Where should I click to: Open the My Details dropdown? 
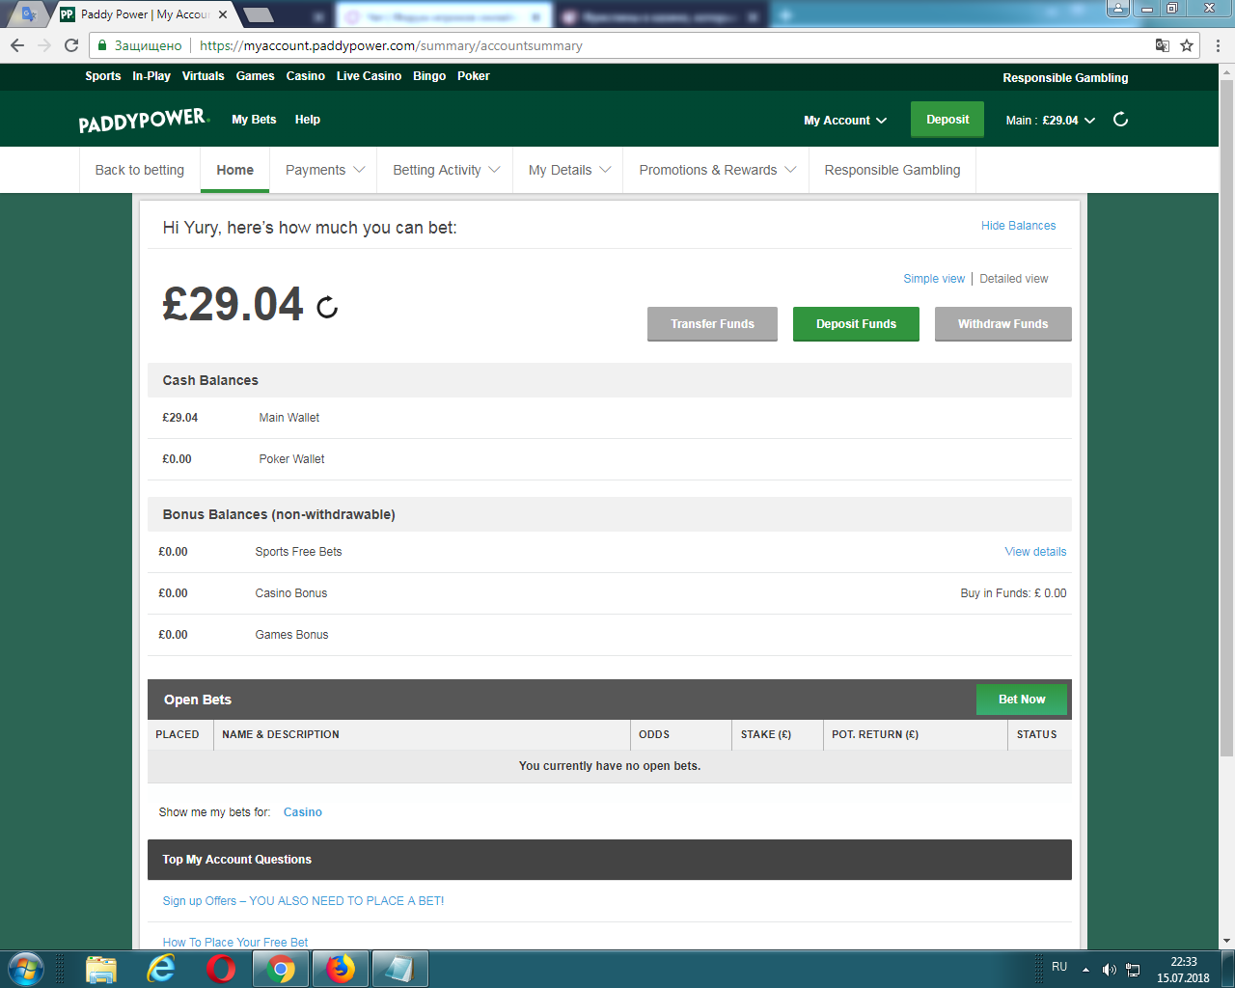click(x=569, y=170)
